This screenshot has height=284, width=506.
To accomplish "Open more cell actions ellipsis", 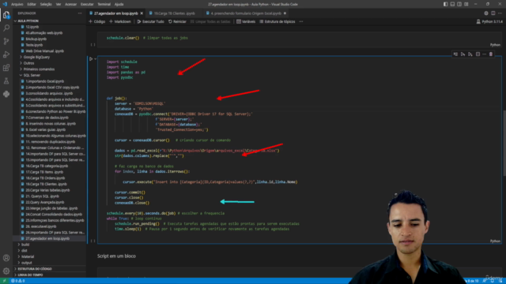I will pos(485,54).
